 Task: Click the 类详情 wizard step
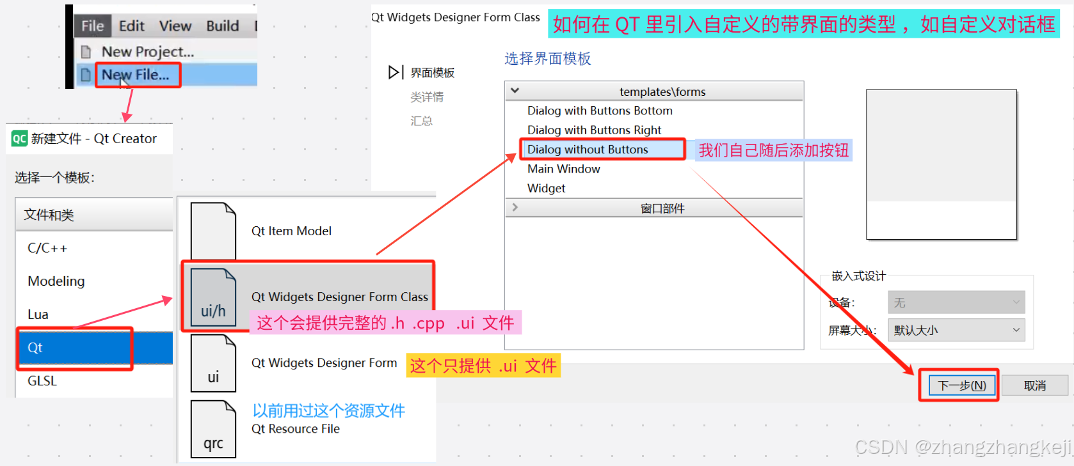427,97
